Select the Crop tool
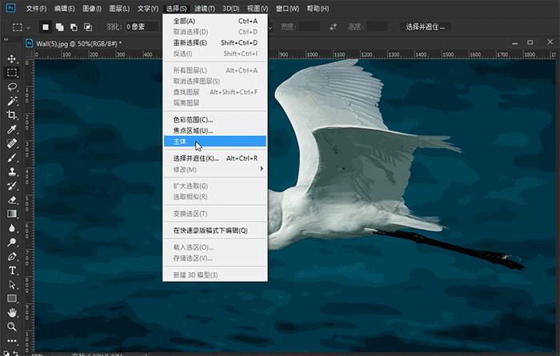The width and height of the screenshot is (560, 356). (12, 115)
